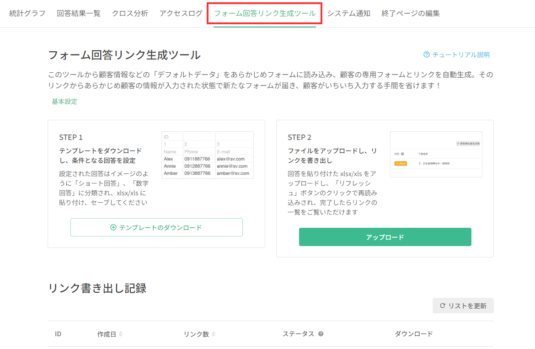Open the 統計グラフ tab
Image resolution: width=535 pixels, height=349 pixels.
27,13
